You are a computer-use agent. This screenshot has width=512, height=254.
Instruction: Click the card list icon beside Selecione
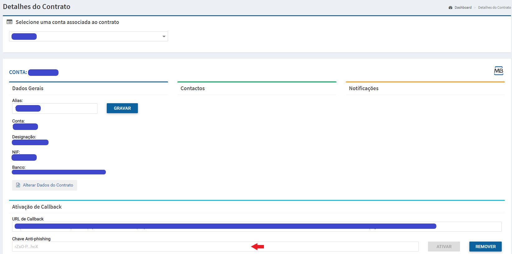click(x=10, y=22)
